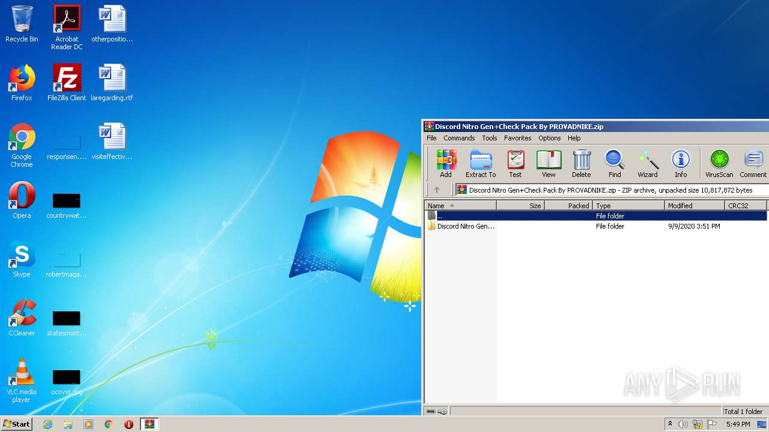The image size is (769, 432).
Task: Sort by the Size column header
Action: (x=520, y=205)
